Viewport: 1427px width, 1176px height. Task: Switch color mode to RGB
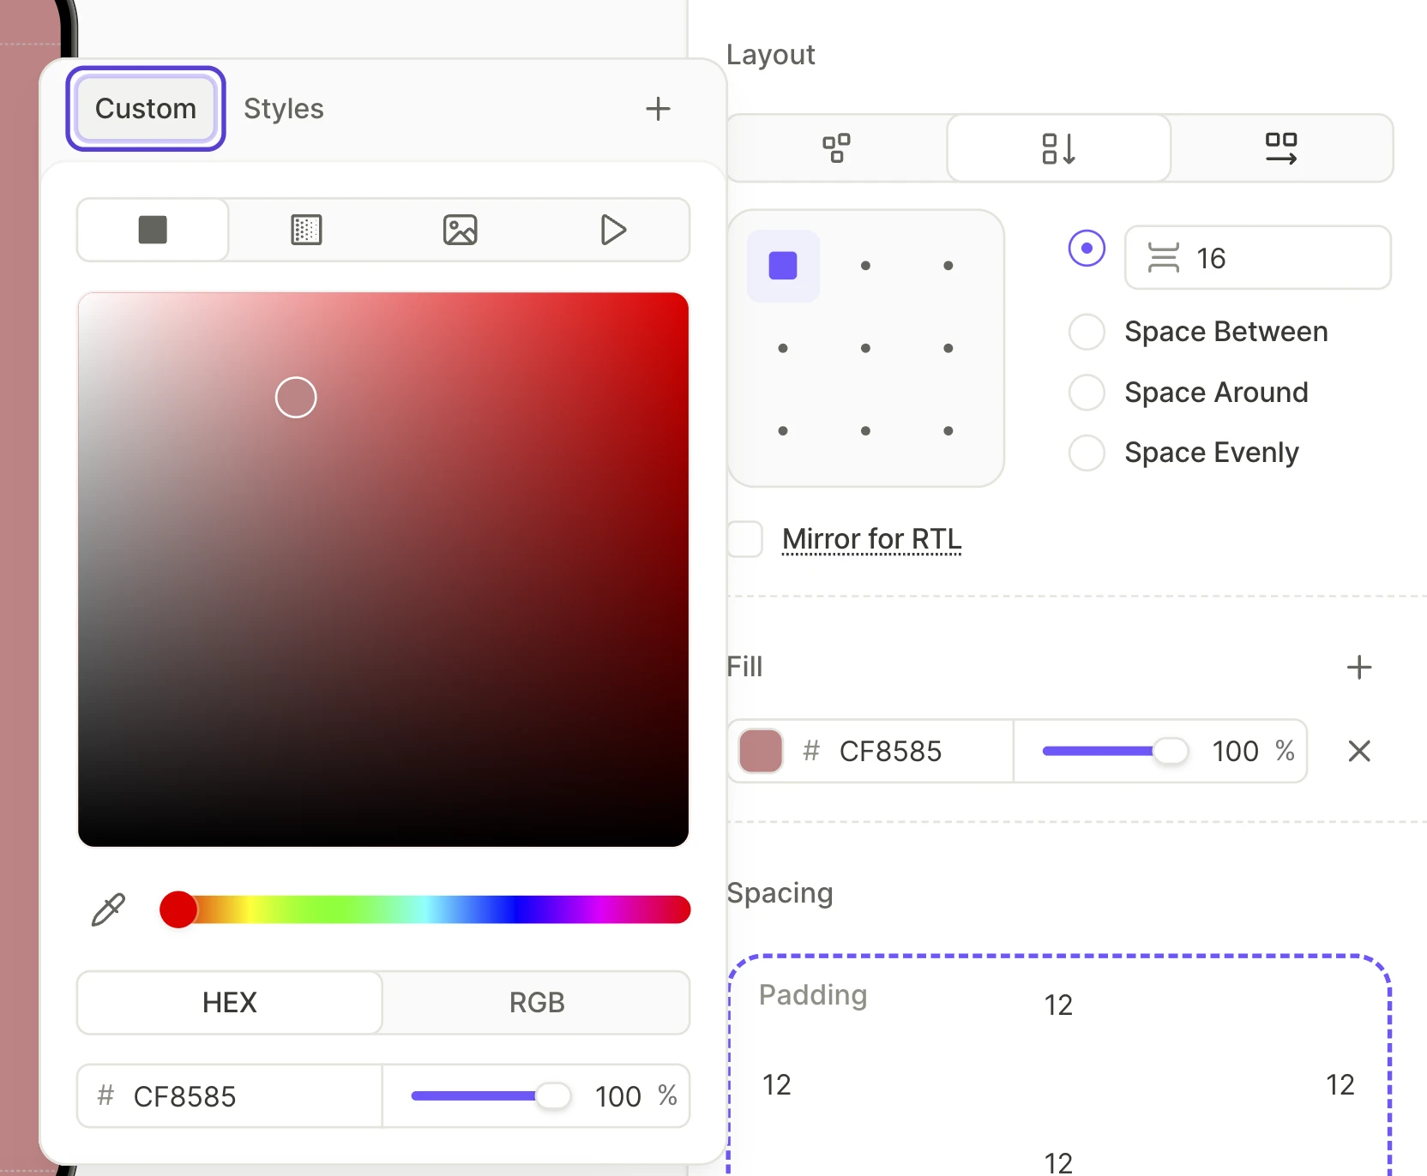tap(537, 1002)
